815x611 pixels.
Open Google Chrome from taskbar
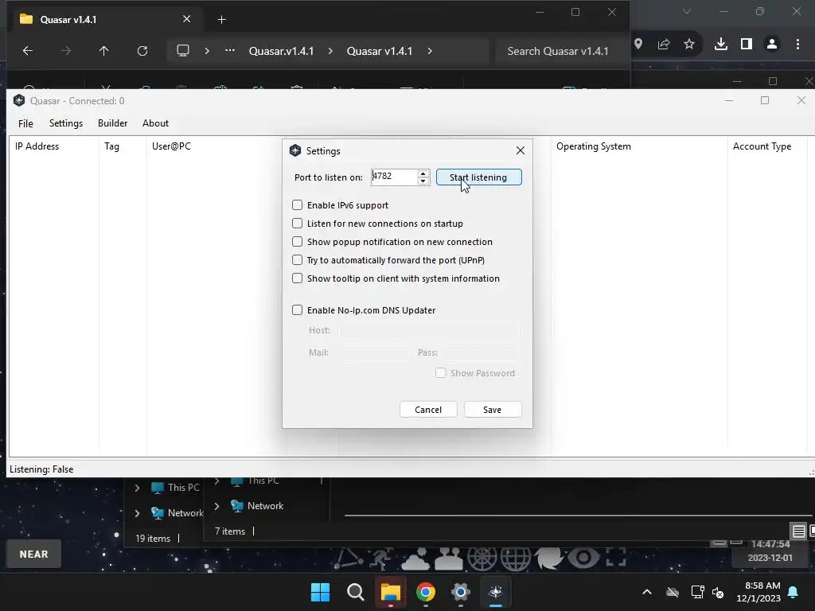(426, 592)
